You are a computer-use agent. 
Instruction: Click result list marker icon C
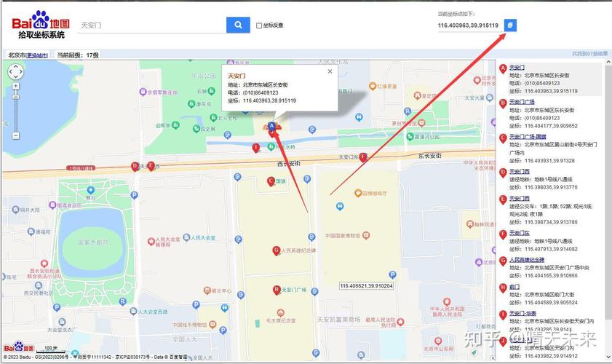pyautogui.click(x=503, y=138)
